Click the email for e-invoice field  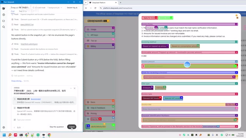(189, 77)
